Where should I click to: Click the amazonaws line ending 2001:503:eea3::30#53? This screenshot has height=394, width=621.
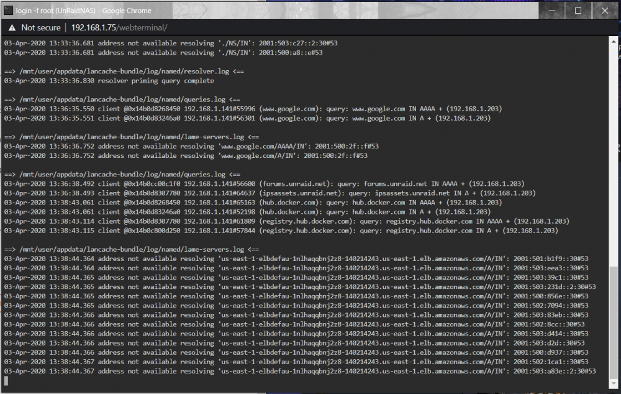pyautogui.click(x=296, y=268)
